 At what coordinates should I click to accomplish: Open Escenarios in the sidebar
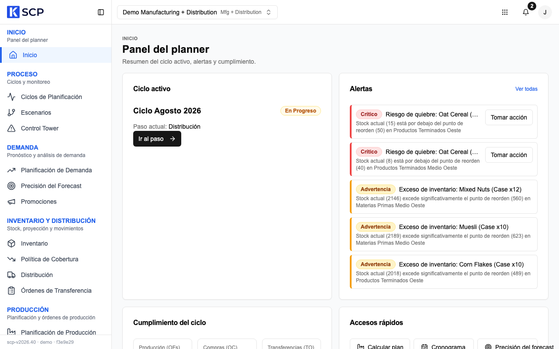click(x=56, y=113)
